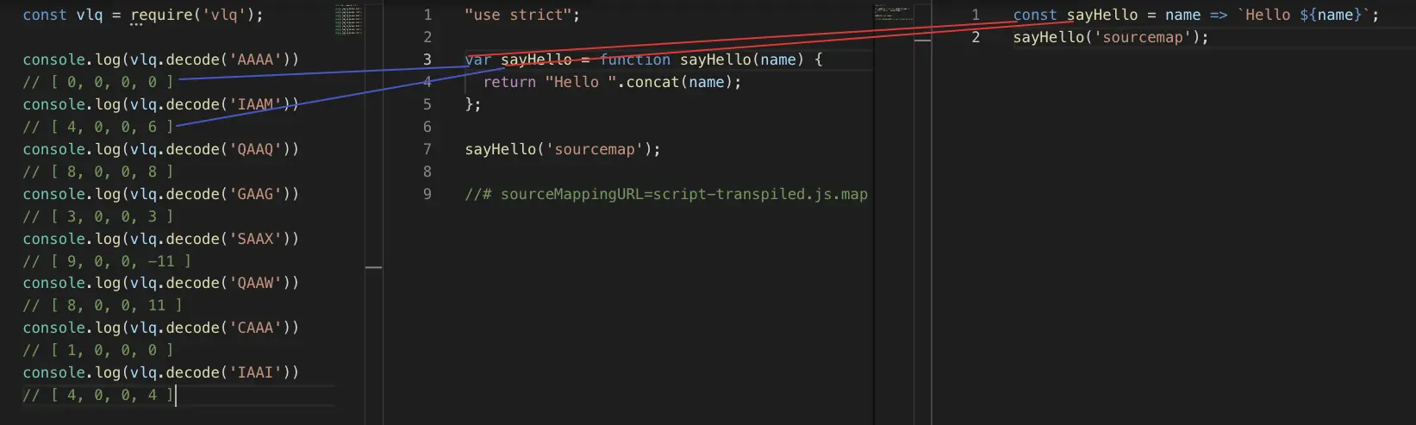Select line number 1 in the original source pane
The height and width of the screenshot is (425, 1416).
pos(976,15)
